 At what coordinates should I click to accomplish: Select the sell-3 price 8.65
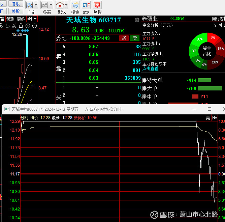click(94, 62)
